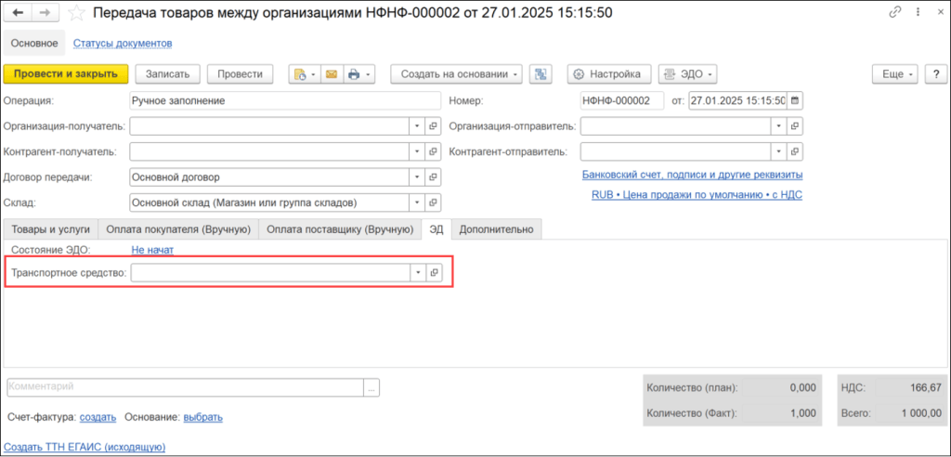Open the Не начат EDO status link
This screenshot has height=457, width=951.
pyautogui.click(x=152, y=250)
